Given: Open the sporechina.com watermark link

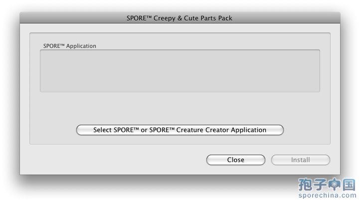Looking at the screenshot, I should coord(326,195).
